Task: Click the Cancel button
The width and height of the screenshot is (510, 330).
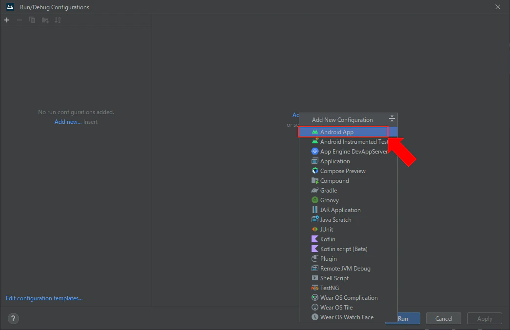Action: [x=444, y=319]
